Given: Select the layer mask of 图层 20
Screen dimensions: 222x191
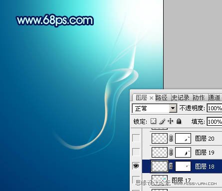Looking at the screenshot, I should pos(183,138).
